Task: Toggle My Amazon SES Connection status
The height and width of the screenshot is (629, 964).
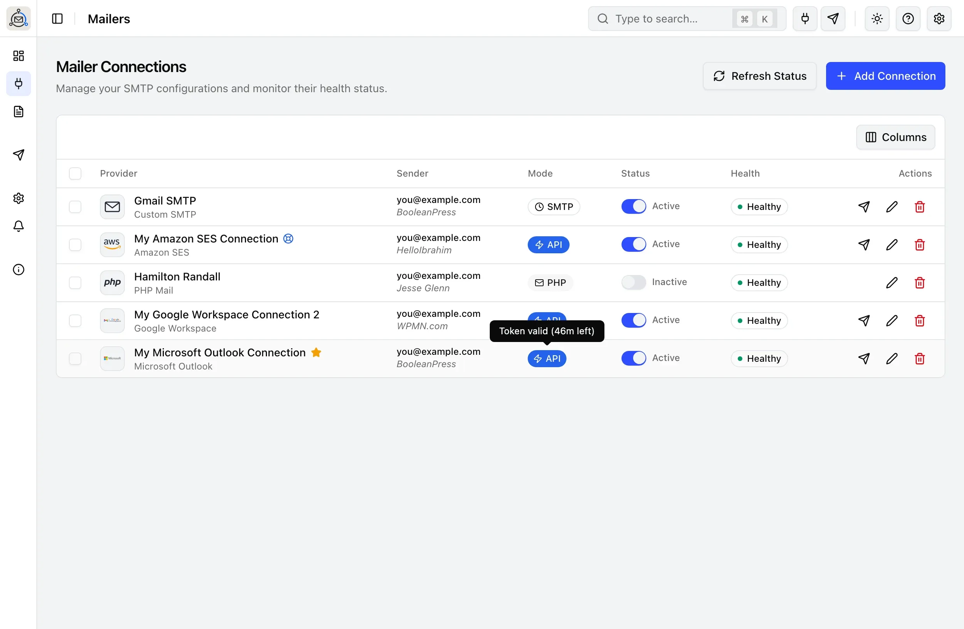Action: coord(633,244)
